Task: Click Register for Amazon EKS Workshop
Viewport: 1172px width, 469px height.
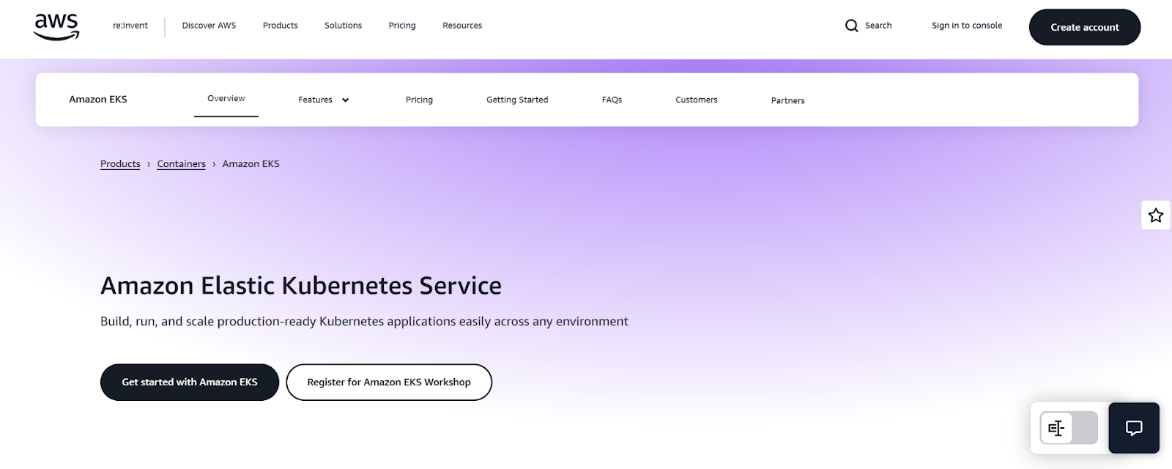Action: click(x=389, y=383)
